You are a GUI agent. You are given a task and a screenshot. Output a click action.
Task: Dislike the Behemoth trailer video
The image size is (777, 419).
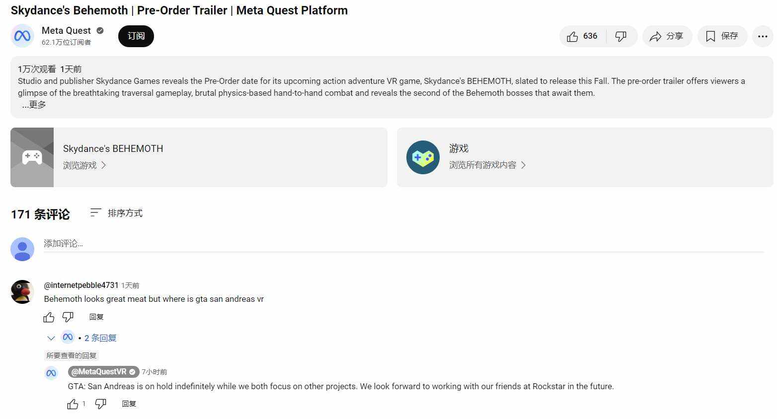[621, 36]
